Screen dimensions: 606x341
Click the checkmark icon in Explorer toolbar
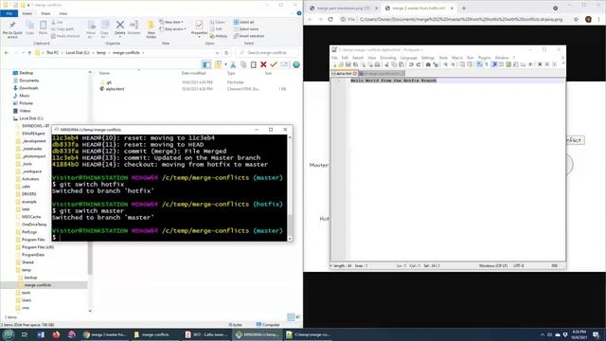pos(274,64)
